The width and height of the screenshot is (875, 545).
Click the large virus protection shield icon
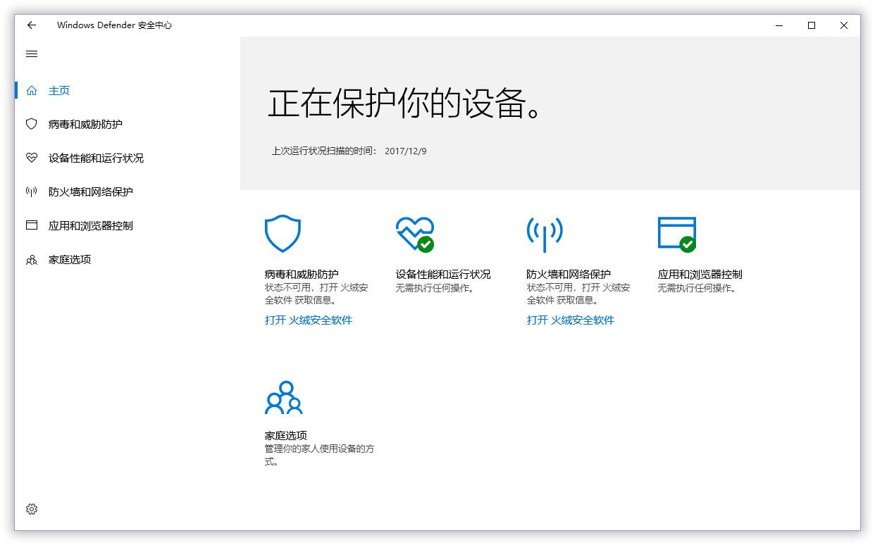(283, 234)
